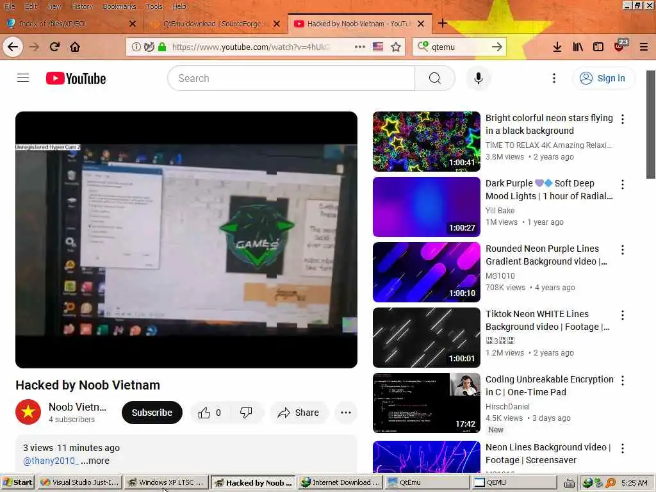Viewport: 656px width, 492px height.
Task: Go to YouTube home via logo
Action: pos(76,78)
